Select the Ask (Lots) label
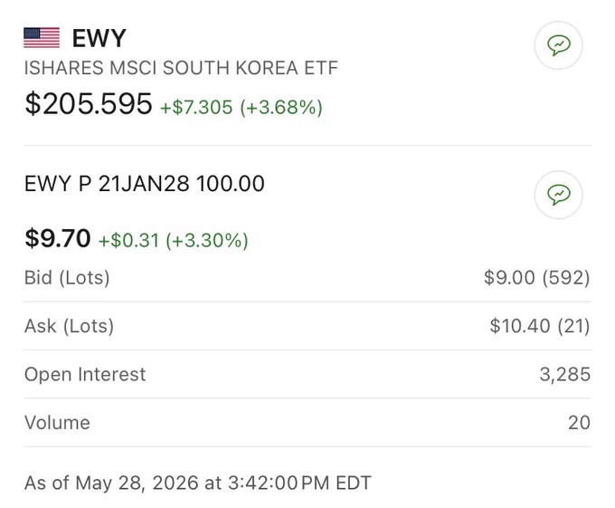This screenshot has width=615, height=508. (69, 326)
